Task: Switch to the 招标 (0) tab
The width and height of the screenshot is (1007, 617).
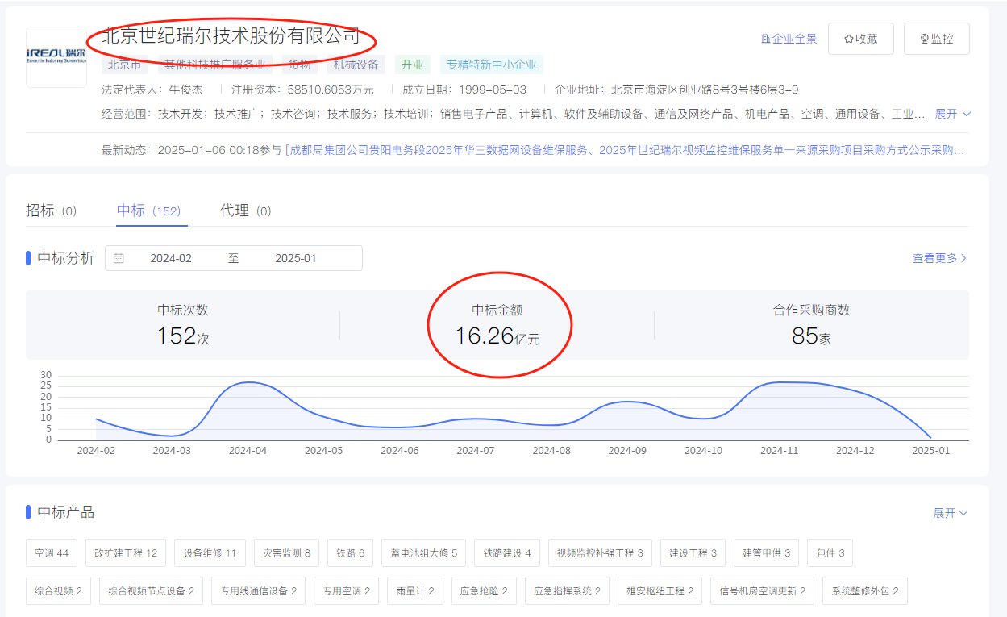Action: (51, 211)
